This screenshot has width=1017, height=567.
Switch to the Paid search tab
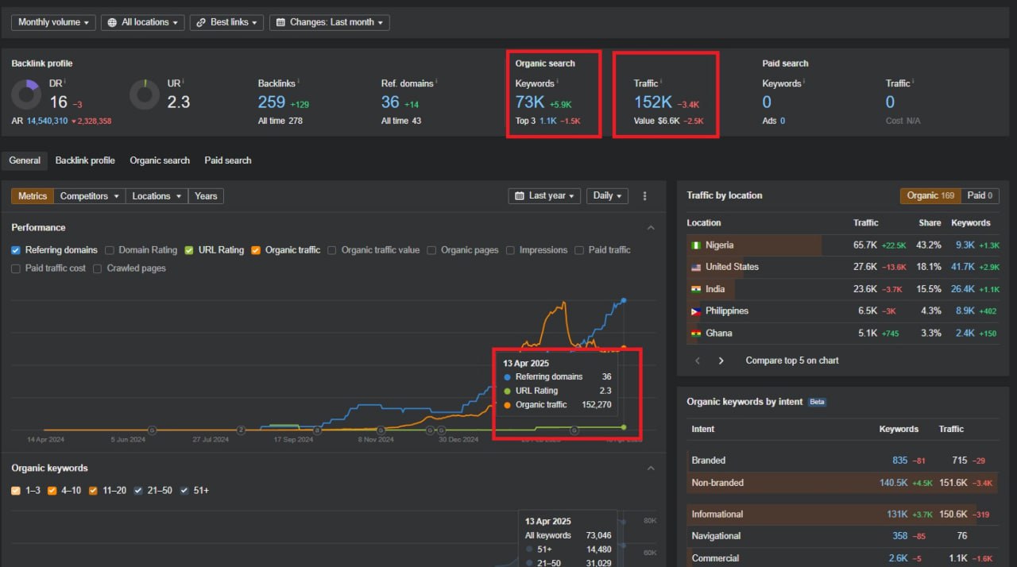(x=228, y=160)
